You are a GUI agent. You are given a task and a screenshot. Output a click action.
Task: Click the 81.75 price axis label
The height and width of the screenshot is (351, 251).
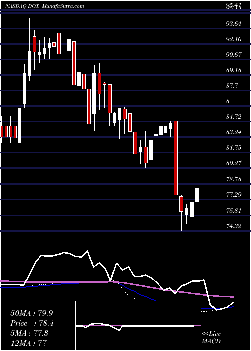[x=234, y=148]
